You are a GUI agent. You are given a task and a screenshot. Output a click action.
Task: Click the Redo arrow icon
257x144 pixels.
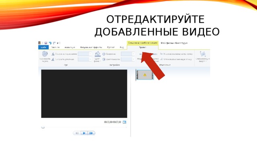click(54, 43)
